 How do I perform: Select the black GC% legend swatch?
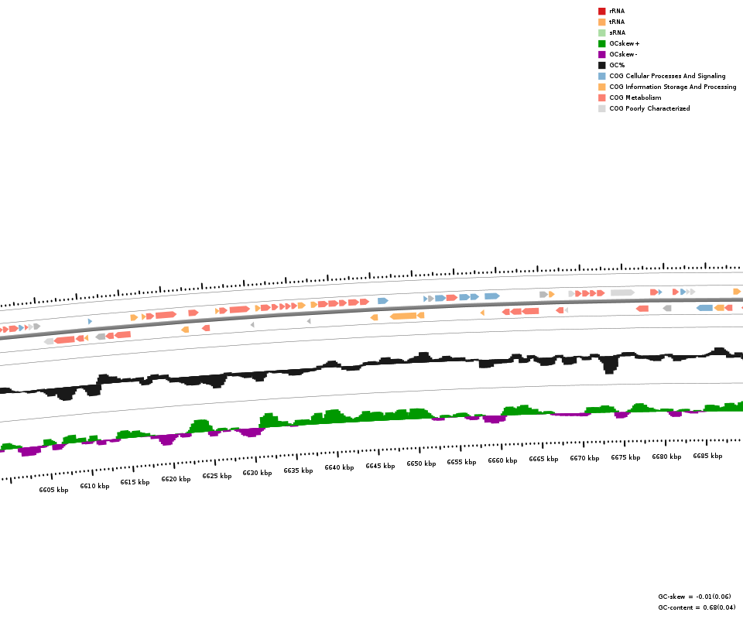[601, 65]
